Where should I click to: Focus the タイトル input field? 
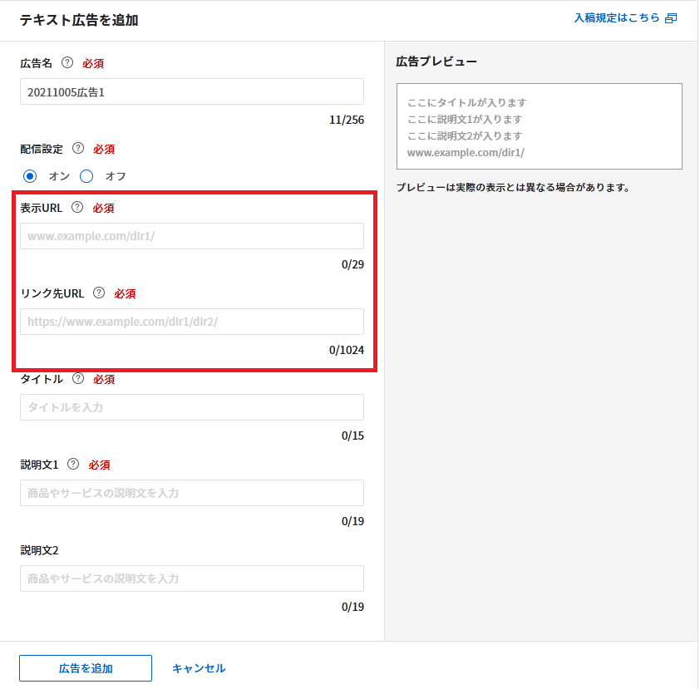[191, 407]
